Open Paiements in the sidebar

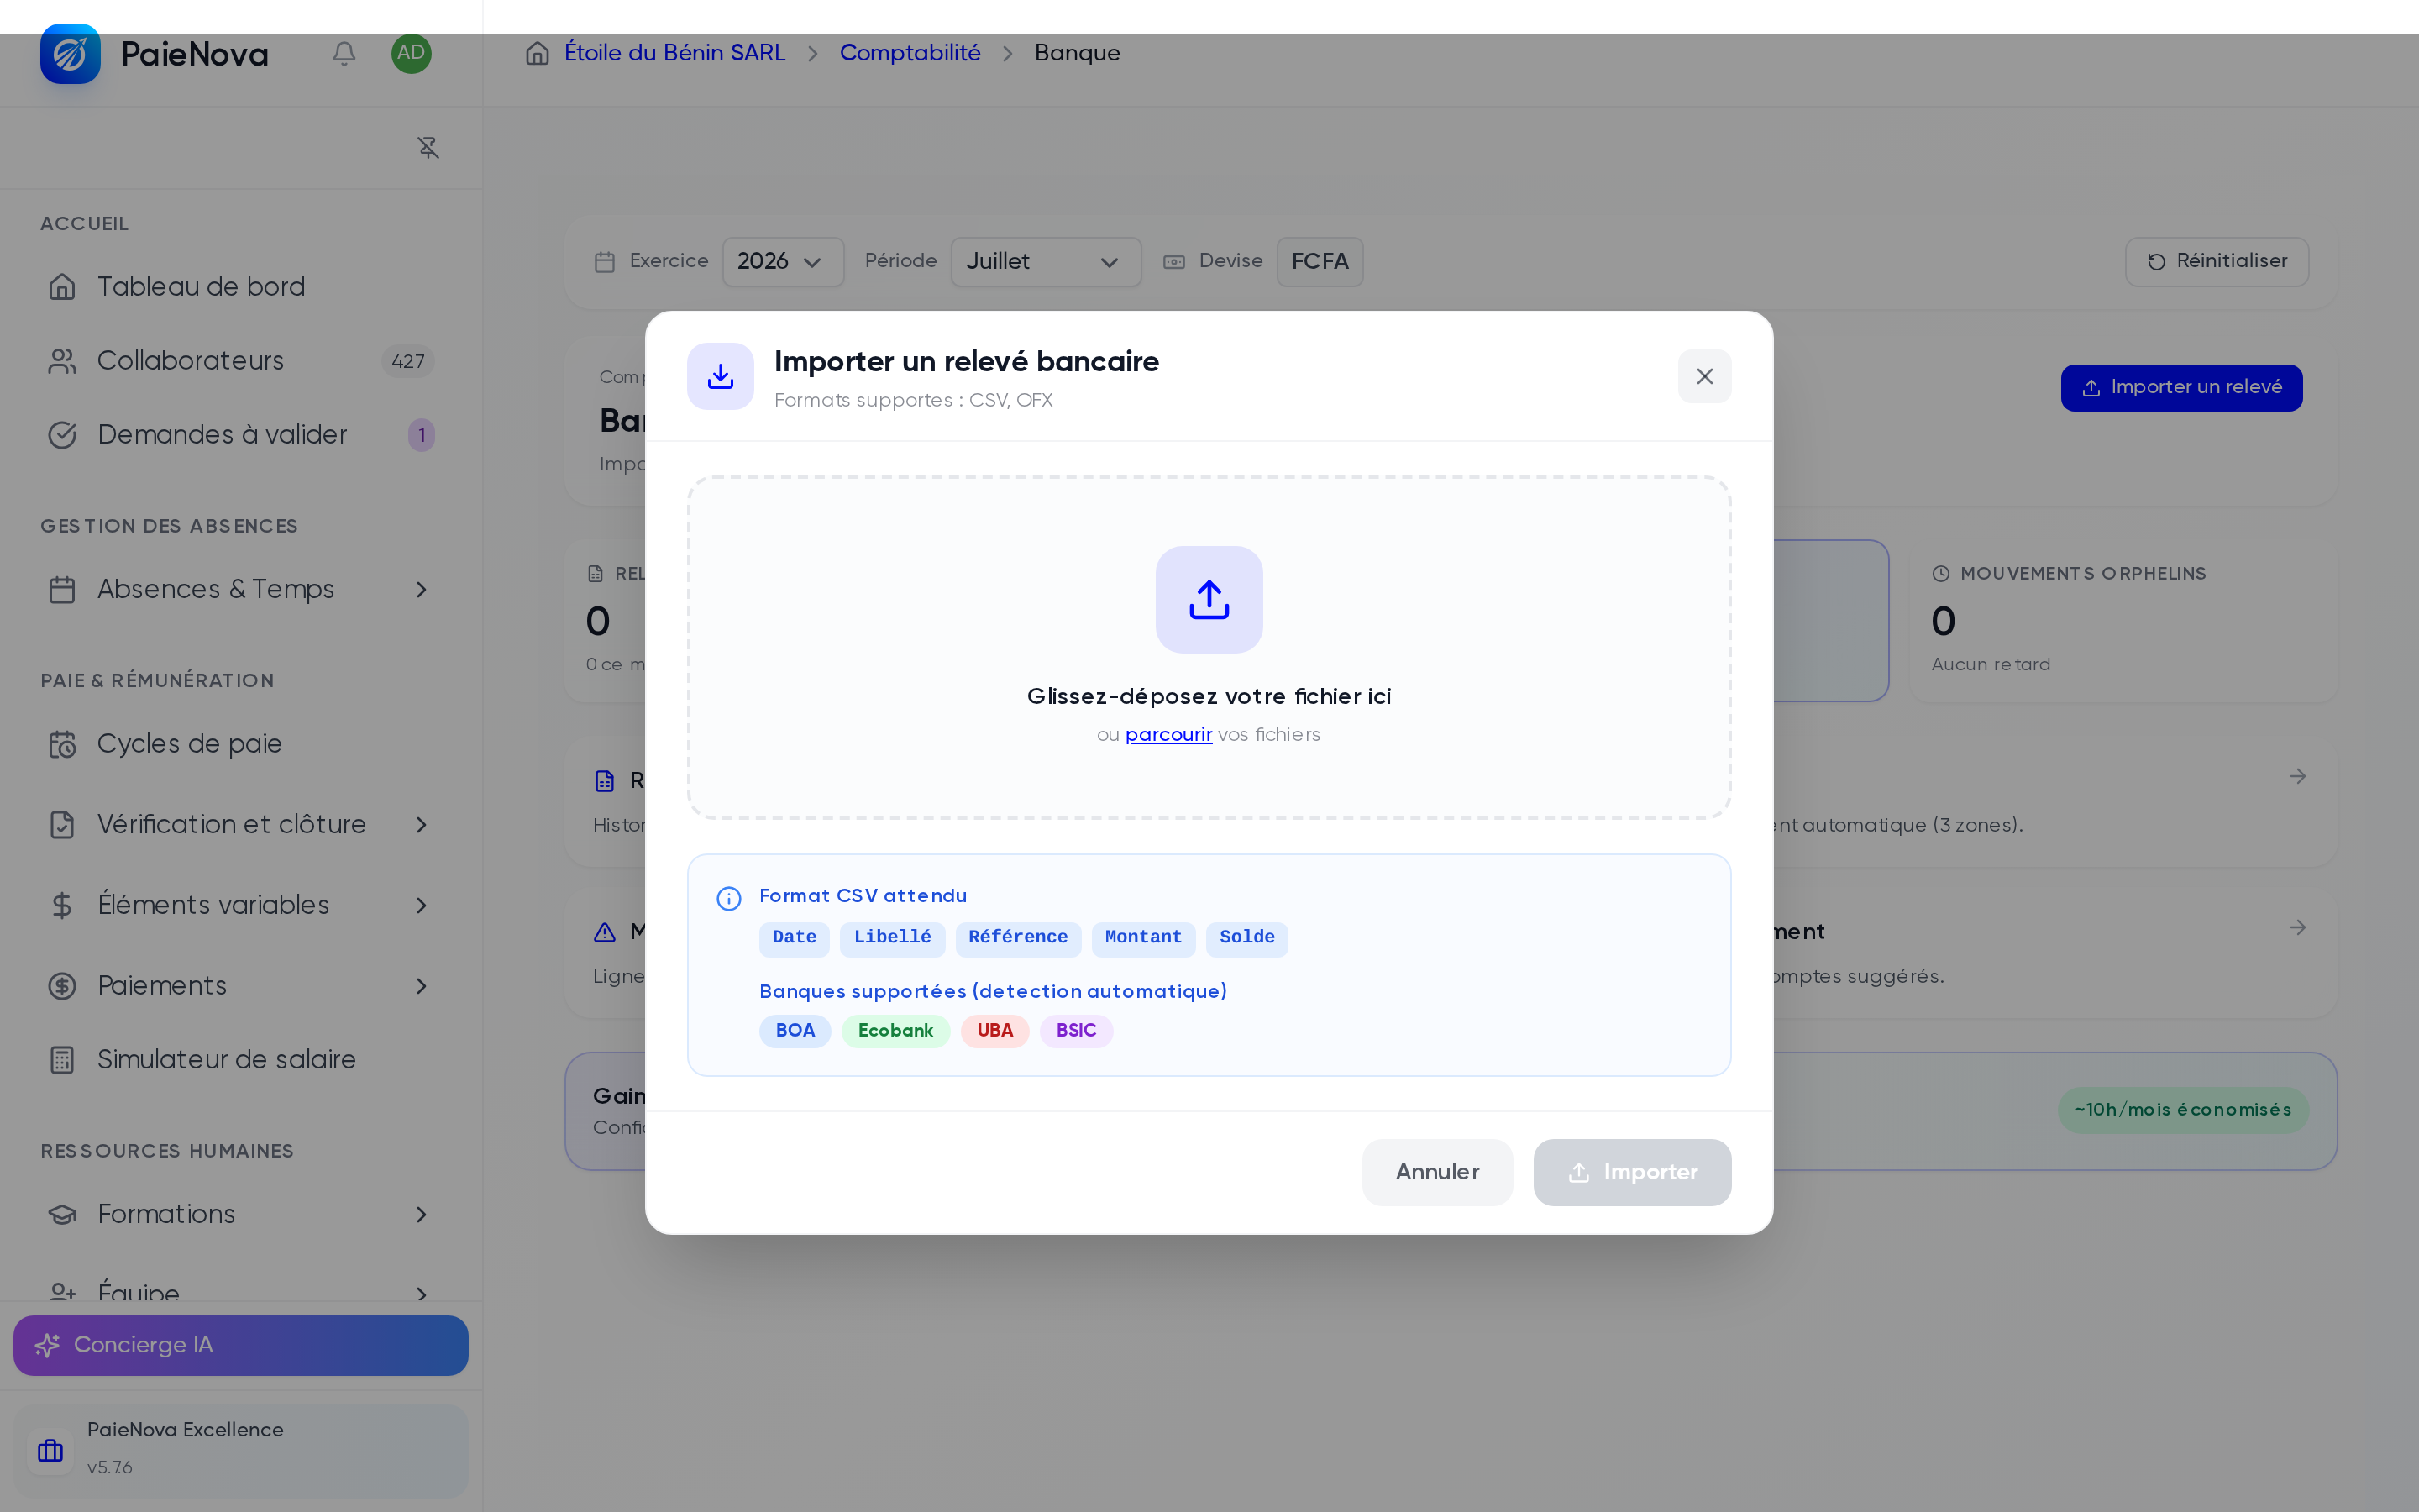pos(241,986)
